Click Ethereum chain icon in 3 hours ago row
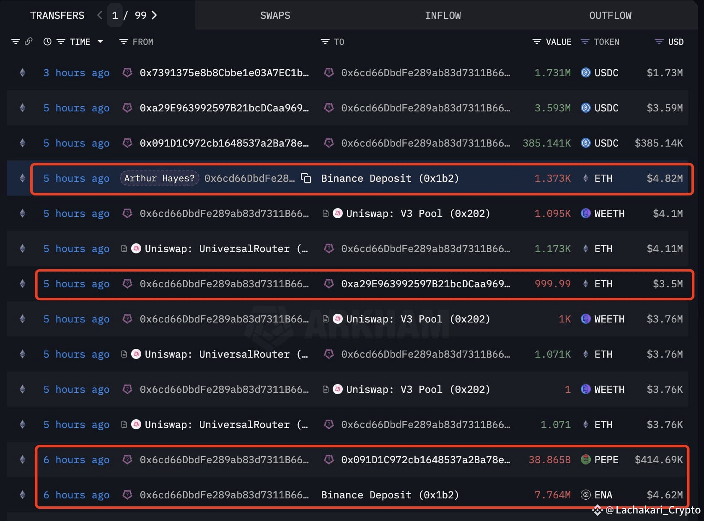Screen dimensions: 704x521 pos(23,73)
